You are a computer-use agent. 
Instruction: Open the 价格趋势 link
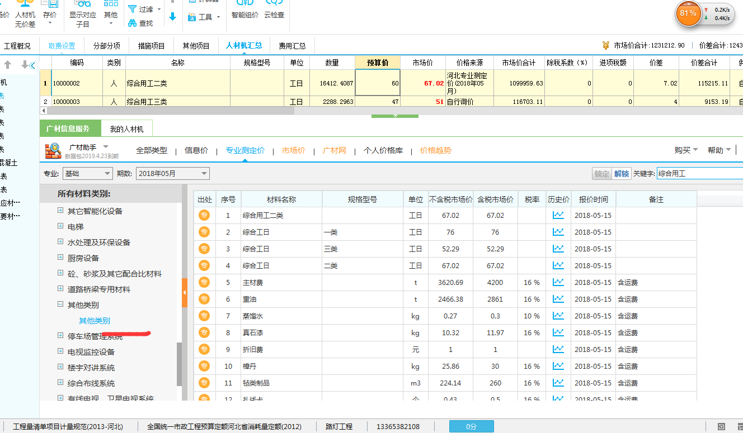click(x=436, y=150)
